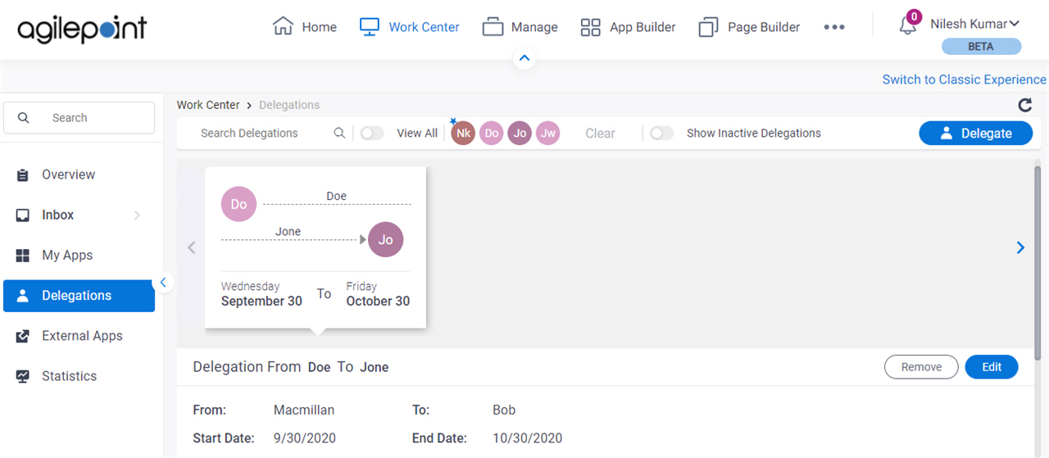Viewport: 1049px width, 458px height.
Task: Click the blue Delegate button
Action: [975, 133]
